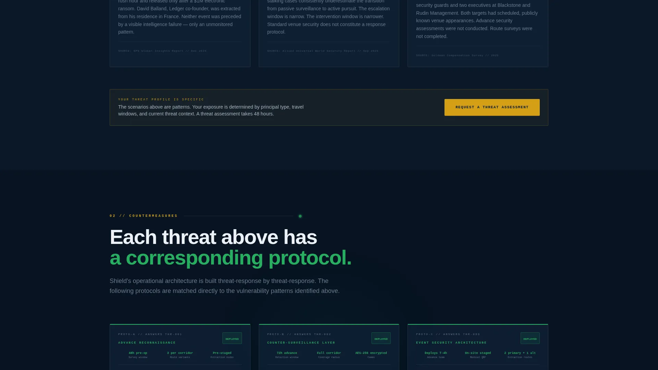Click the 'Your Threat Profile Is Specific' label
This screenshot has width=658, height=370.
click(x=161, y=99)
